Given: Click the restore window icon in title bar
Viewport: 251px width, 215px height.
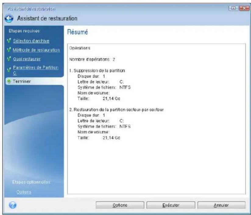Looking at the screenshot, I should point(233,8).
